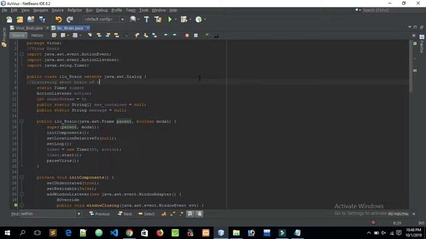Image resolution: width=426 pixels, height=239 pixels.
Task: Click the Last Edit editor icon
Action: click(54, 35)
